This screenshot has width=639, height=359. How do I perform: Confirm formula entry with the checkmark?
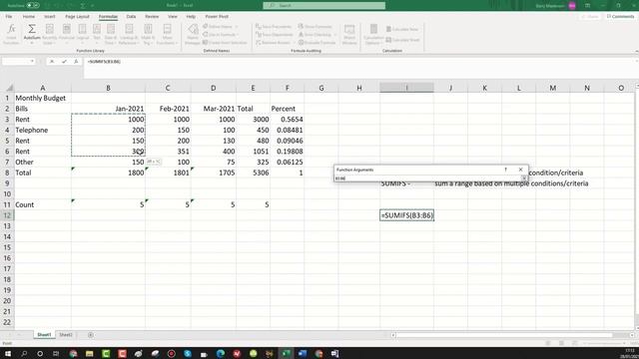pyautogui.click(x=64, y=62)
